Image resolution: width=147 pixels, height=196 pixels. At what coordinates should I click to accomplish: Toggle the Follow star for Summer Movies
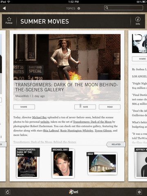(9, 21)
